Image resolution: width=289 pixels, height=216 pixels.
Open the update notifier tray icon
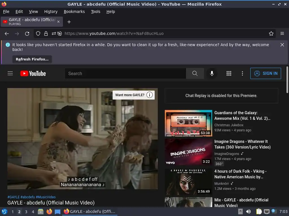tap(274, 211)
